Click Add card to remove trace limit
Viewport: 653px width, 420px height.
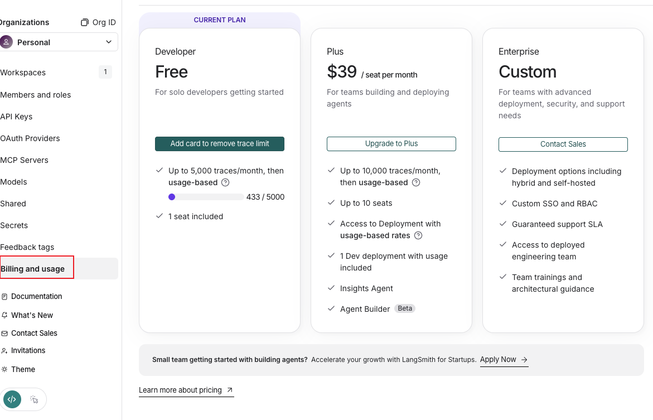point(220,144)
